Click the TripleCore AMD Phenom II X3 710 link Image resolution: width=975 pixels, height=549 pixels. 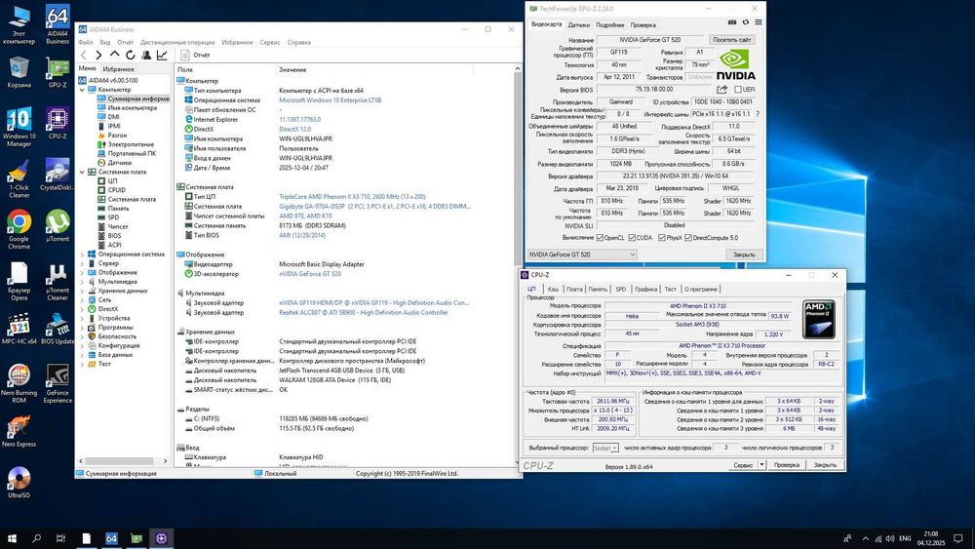352,196
